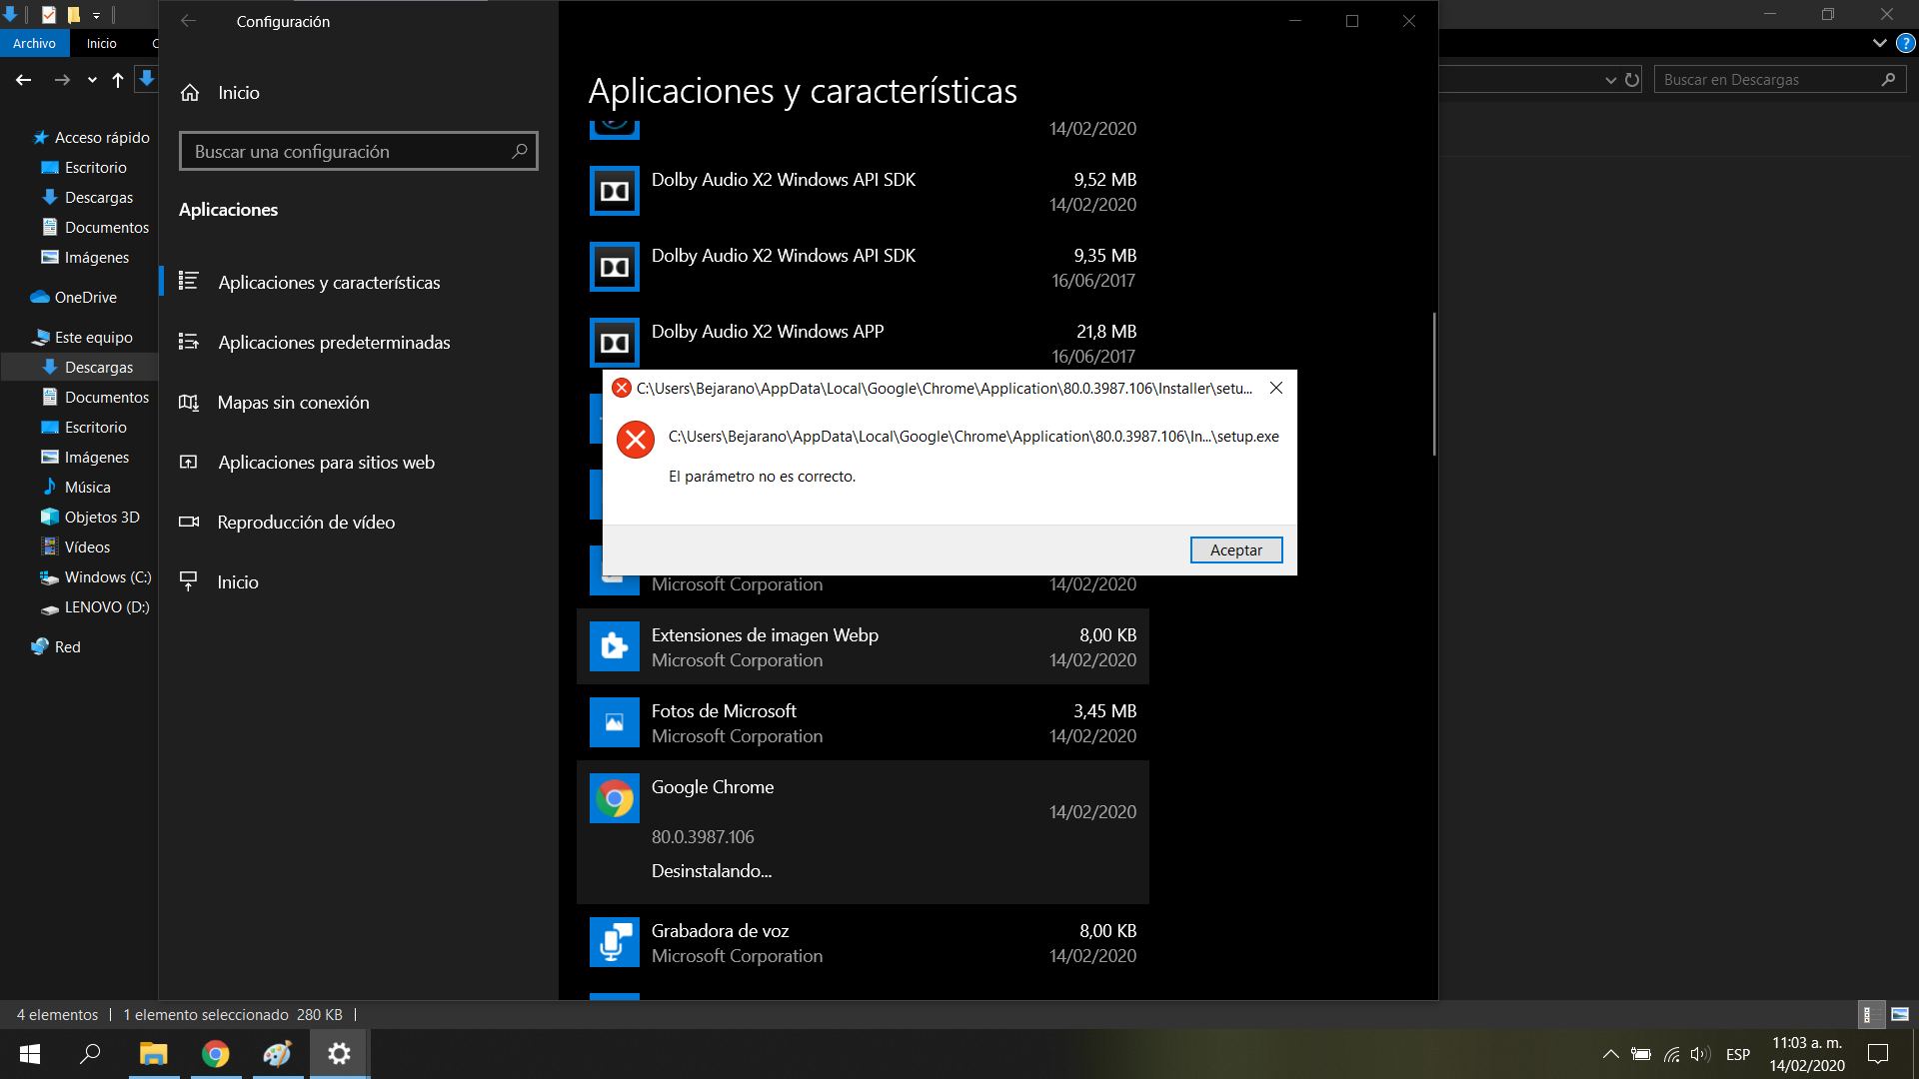The height and width of the screenshot is (1079, 1919).
Task: Open OneDrive in the navigation pane
Action: tap(85, 298)
